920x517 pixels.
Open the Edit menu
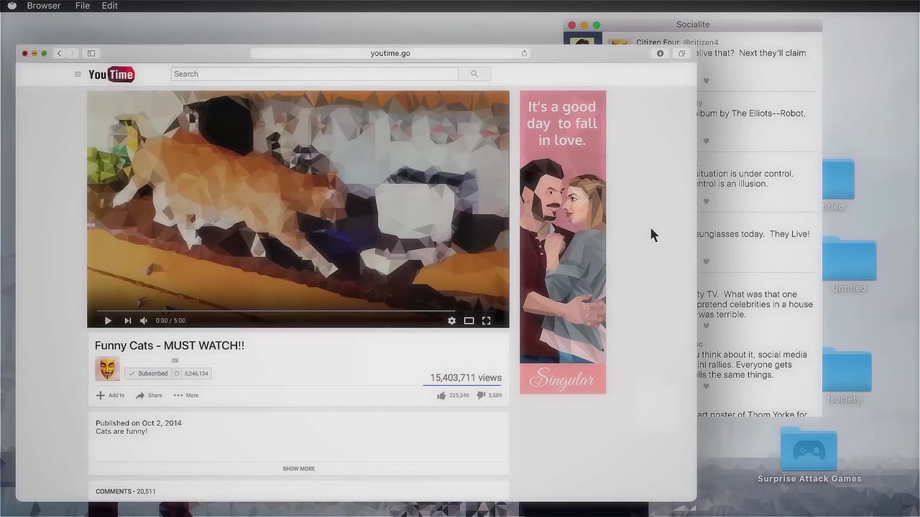point(109,6)
